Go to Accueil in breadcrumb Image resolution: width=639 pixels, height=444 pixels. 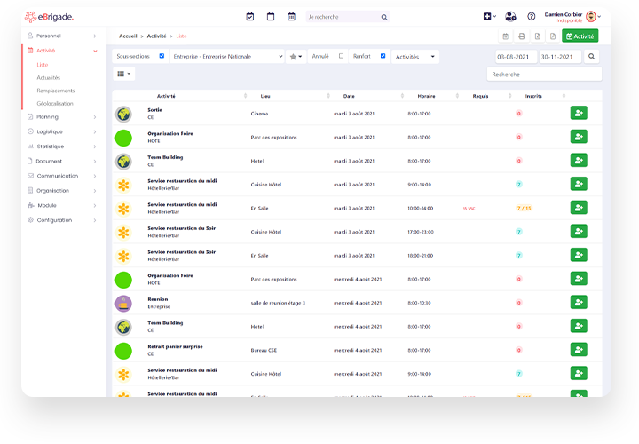128,36
